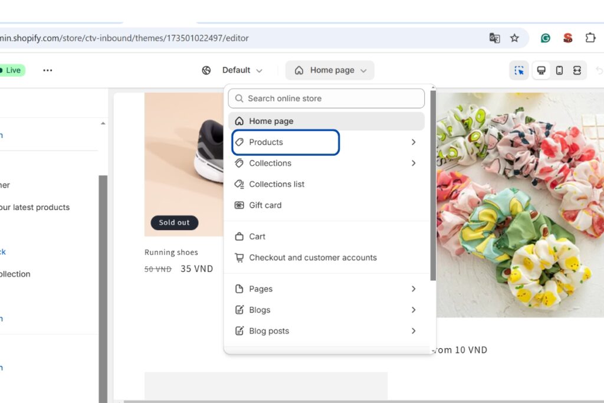Click the Collections list icon
The width and height of the screenshot is (604, 403).
(239, 184)
